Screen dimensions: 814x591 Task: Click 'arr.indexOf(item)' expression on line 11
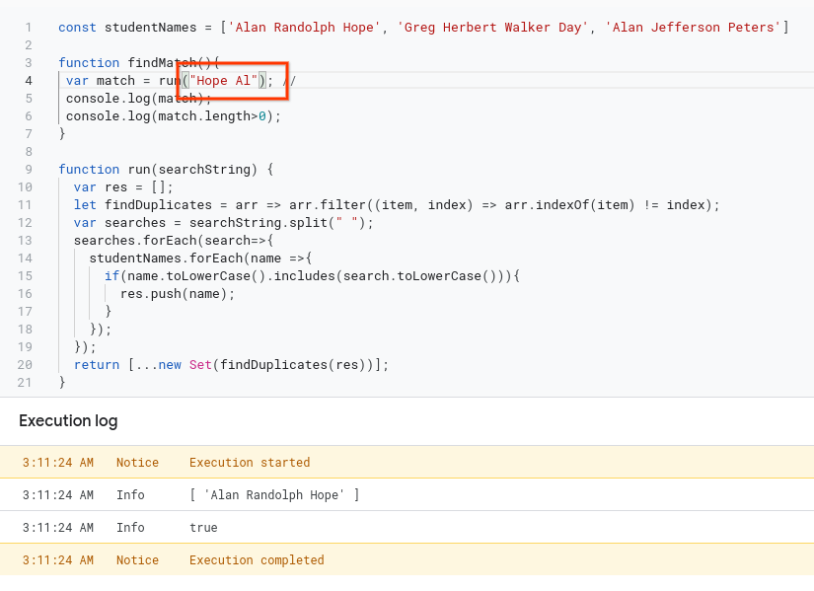pos(569,205)
